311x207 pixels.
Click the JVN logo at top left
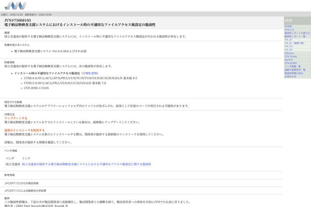16,6
